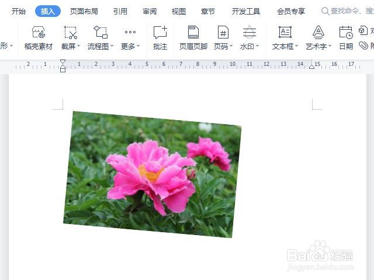This screenshot has width=374, height=280.
Task: Select the 插入 ribbon tab
Action: coord(48,11)
